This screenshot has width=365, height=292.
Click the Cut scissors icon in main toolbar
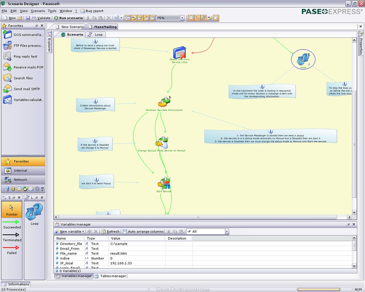pyautogui.click(x=88, y=18)
